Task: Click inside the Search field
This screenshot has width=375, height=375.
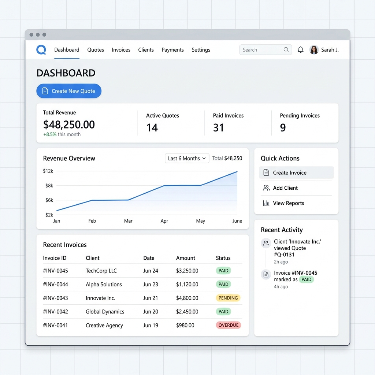Action: click(261, 50)
